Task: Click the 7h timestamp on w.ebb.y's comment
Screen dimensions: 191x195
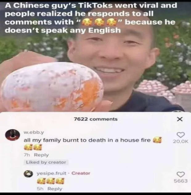Action: point(27,155)
